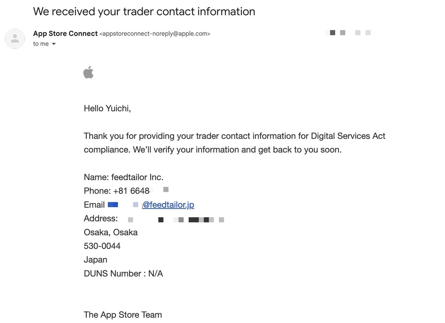
Task: Expand recipient details arrow beside "to me"
Action: pos(54,44)
